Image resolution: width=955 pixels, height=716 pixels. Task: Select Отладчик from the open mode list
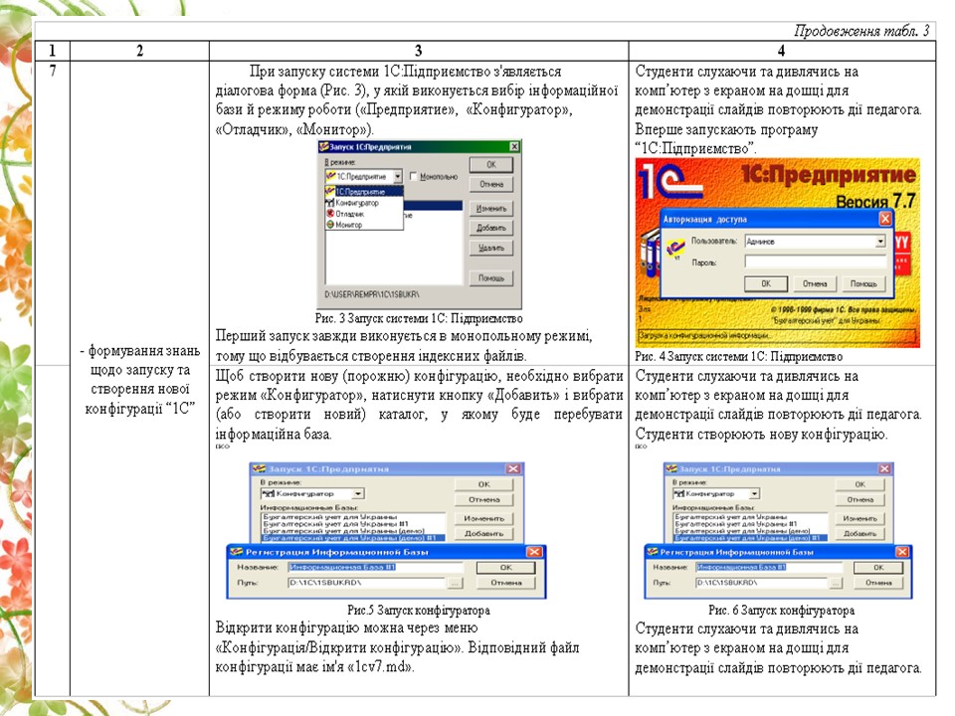coord(350,213)
